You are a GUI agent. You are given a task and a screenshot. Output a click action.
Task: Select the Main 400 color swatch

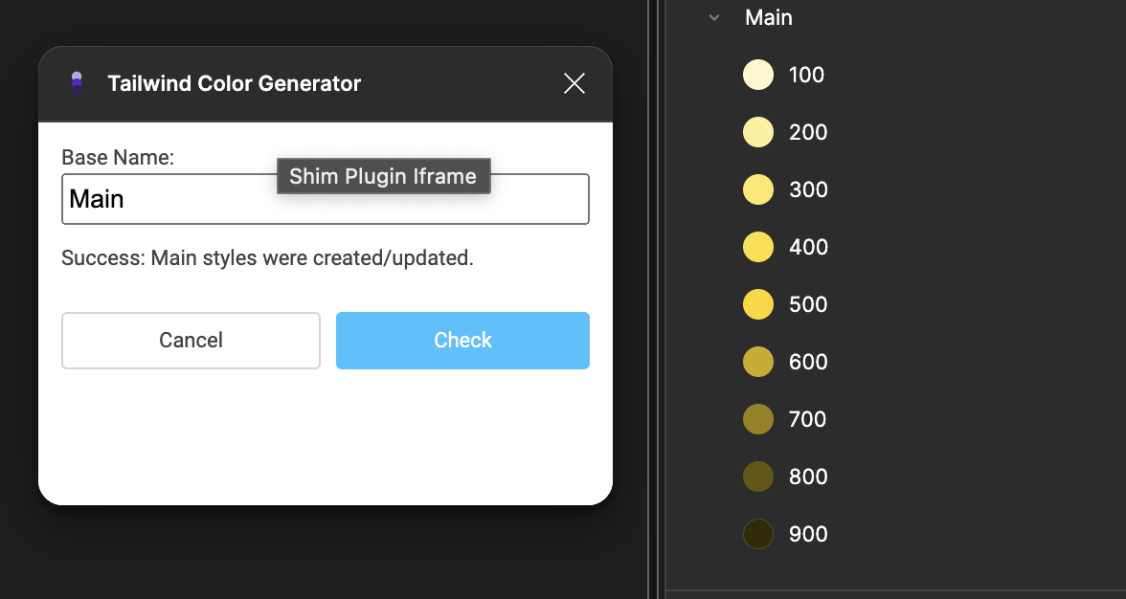tap(758, 247)
